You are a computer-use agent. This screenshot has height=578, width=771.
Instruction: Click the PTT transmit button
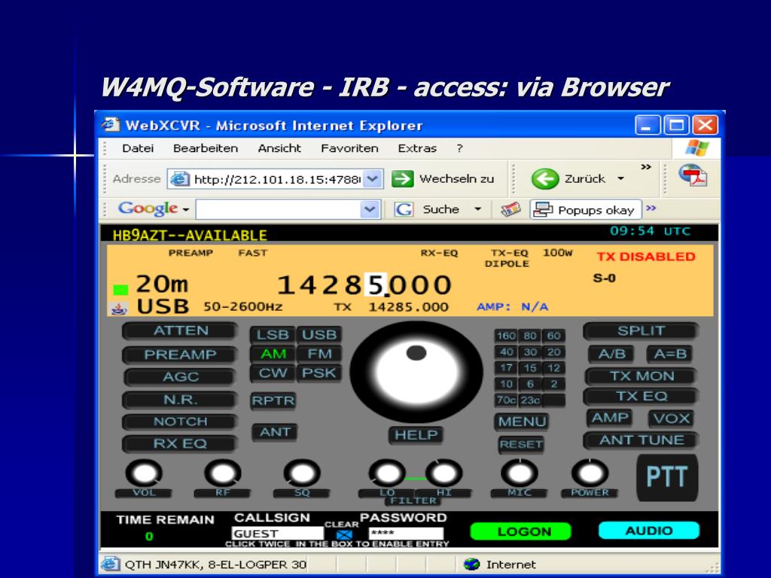pyautogui.click(x=667, y=477)
